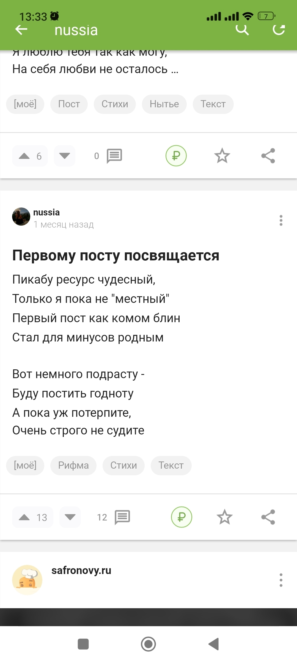Open search with the magnifier icon
297x662 pixels.
(242, 29)
